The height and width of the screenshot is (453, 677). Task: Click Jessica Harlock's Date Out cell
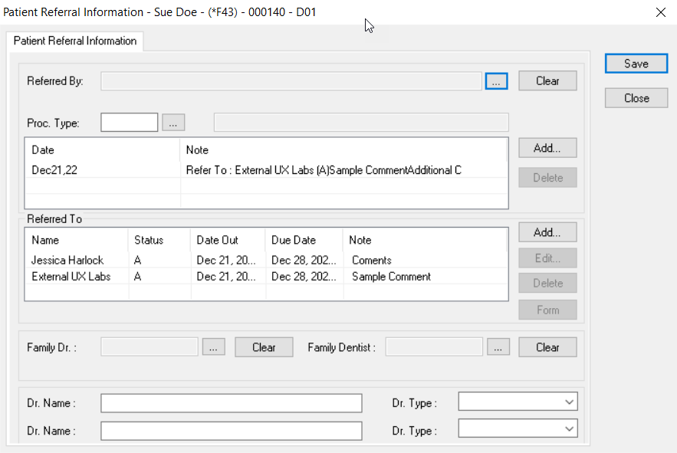(226, 261)
